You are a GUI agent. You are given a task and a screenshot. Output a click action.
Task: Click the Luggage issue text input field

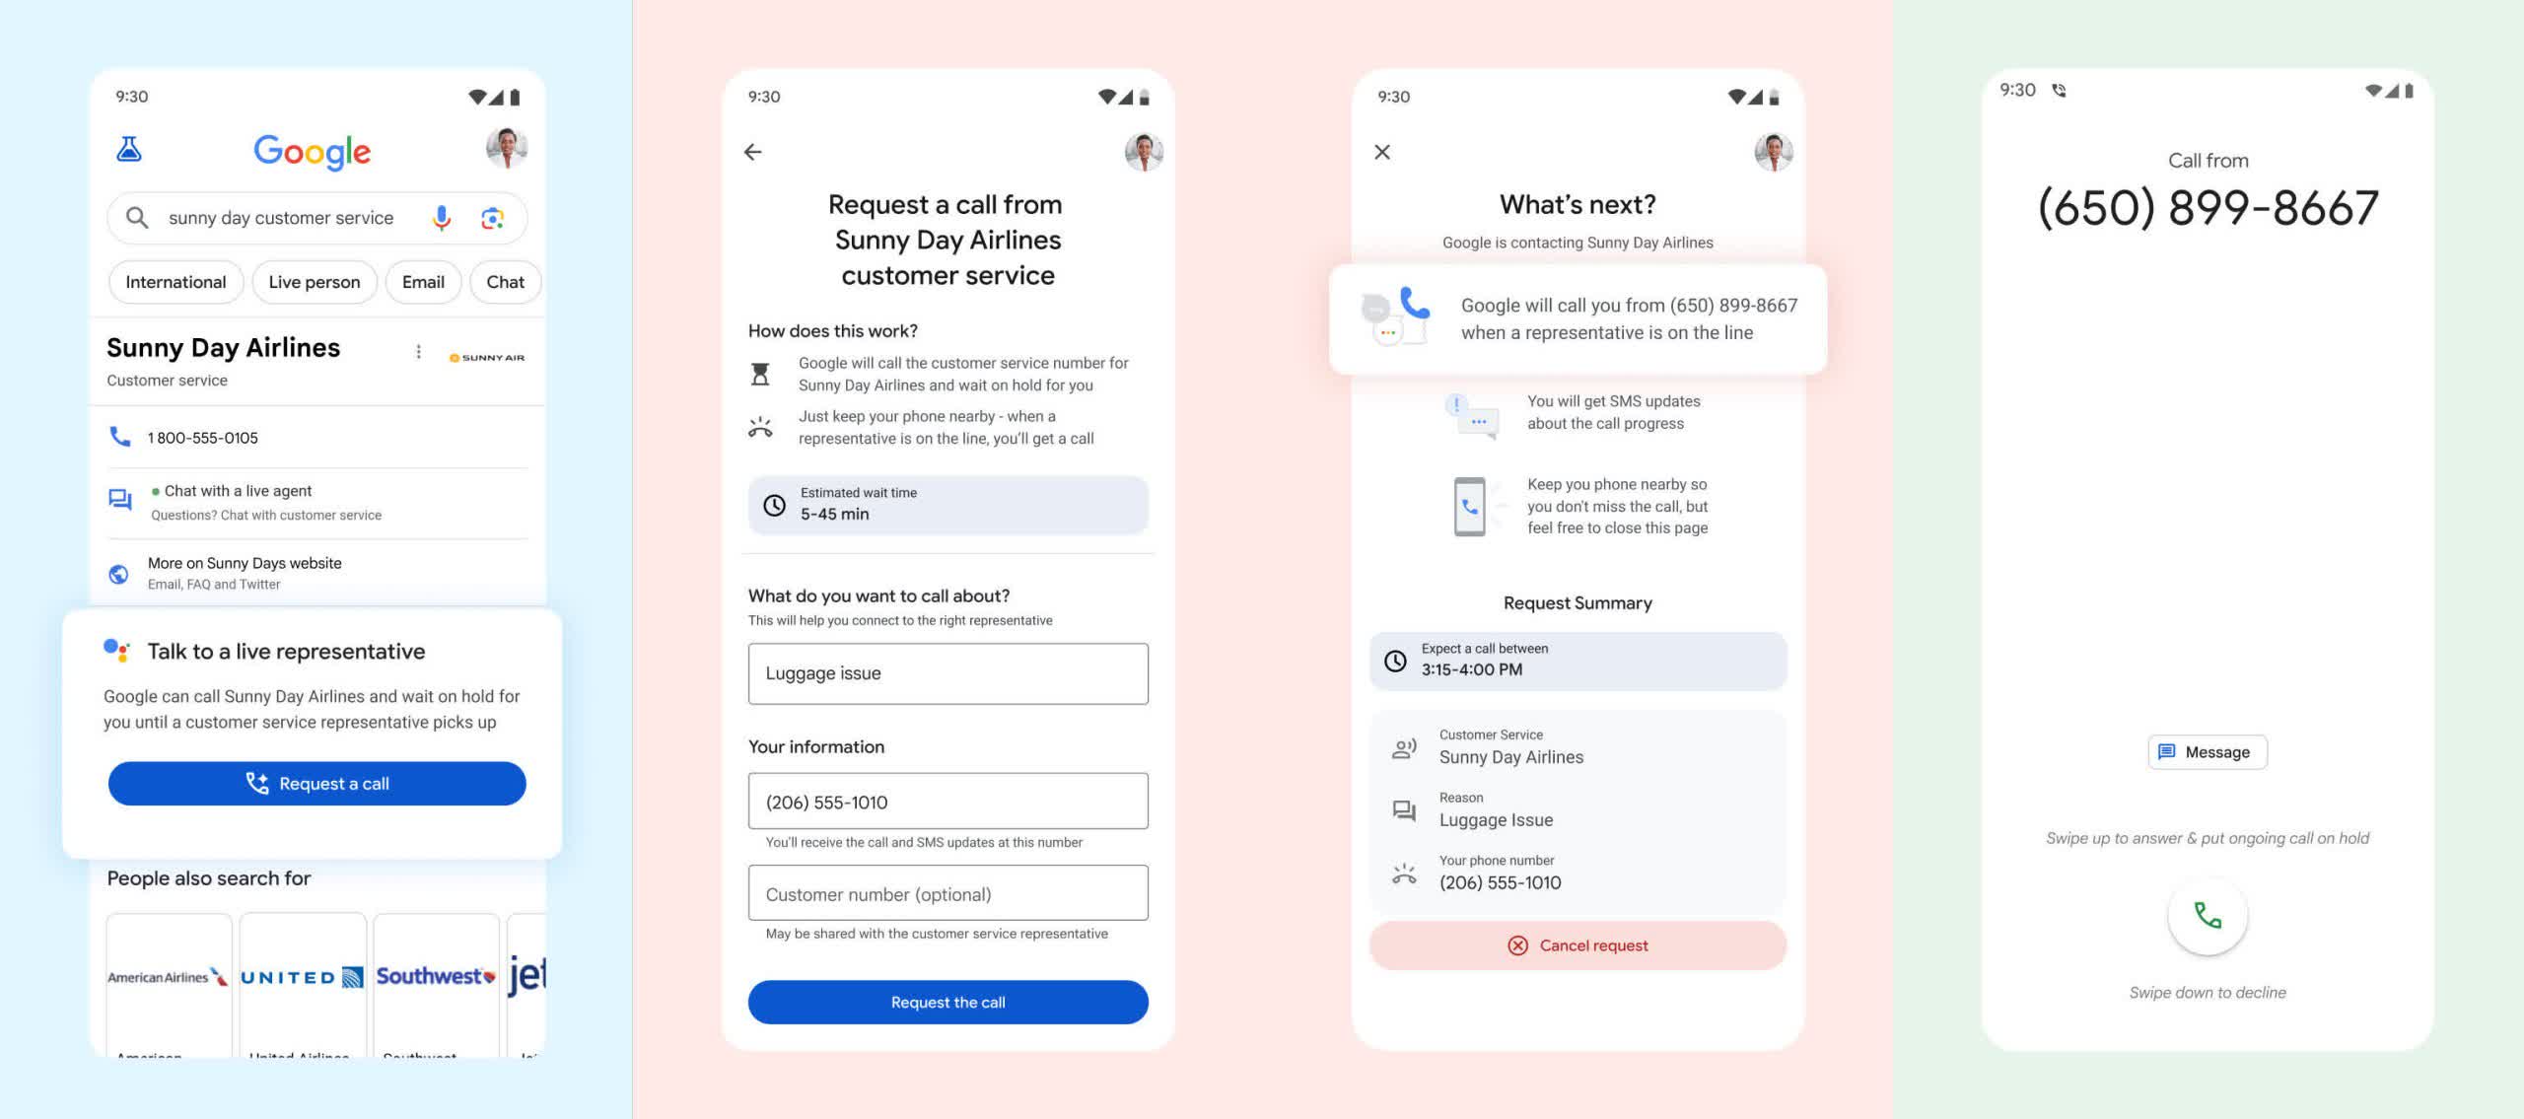coord(948,671)
